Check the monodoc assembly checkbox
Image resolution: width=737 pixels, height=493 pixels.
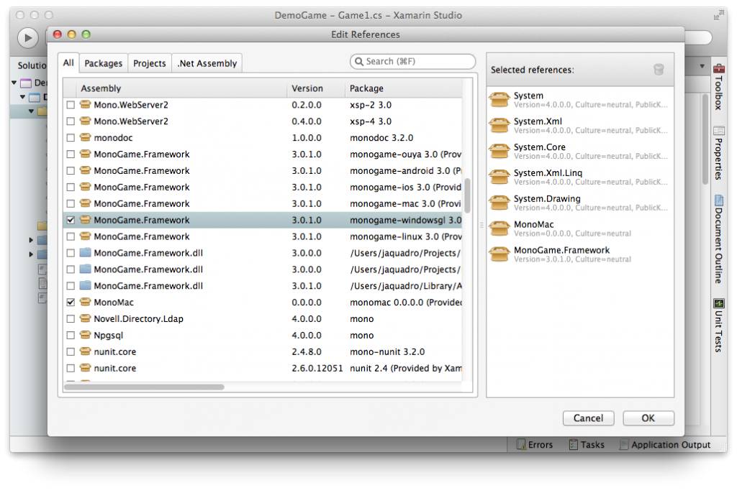click(x=71, y=138)
